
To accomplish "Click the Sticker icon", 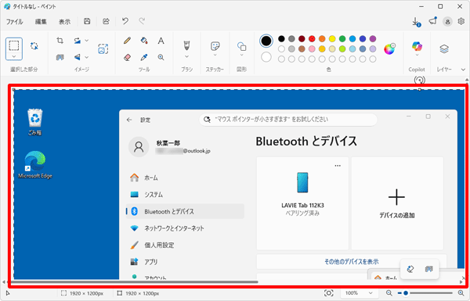I will 215,46.
